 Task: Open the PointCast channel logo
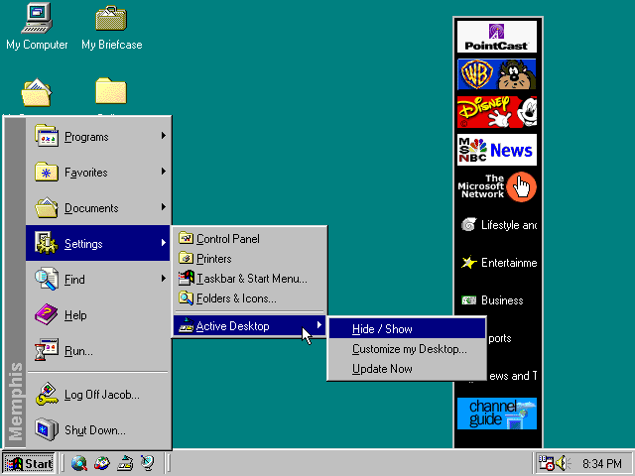[x=496, y=37]
